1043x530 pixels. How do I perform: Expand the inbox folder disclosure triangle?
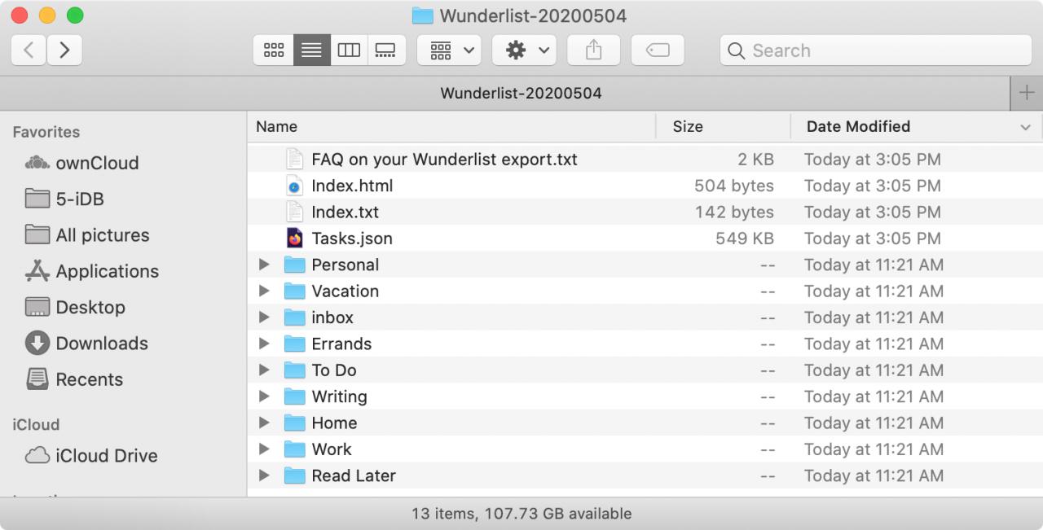pos(263,318)
